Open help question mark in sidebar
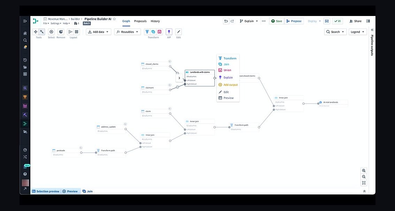Image resolution: width=395 pixels, height=211 pixels. (25, 174)
